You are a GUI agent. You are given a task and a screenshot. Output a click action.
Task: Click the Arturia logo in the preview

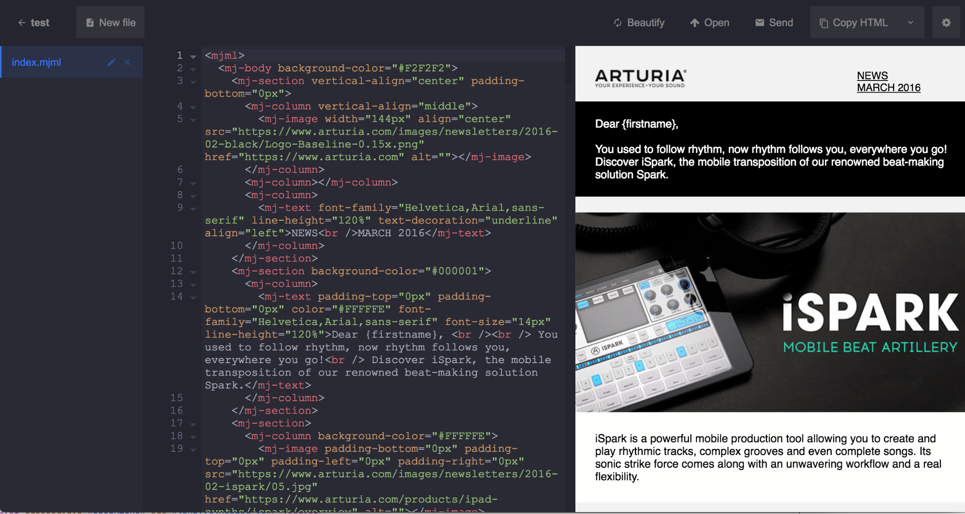click(640, 78)
